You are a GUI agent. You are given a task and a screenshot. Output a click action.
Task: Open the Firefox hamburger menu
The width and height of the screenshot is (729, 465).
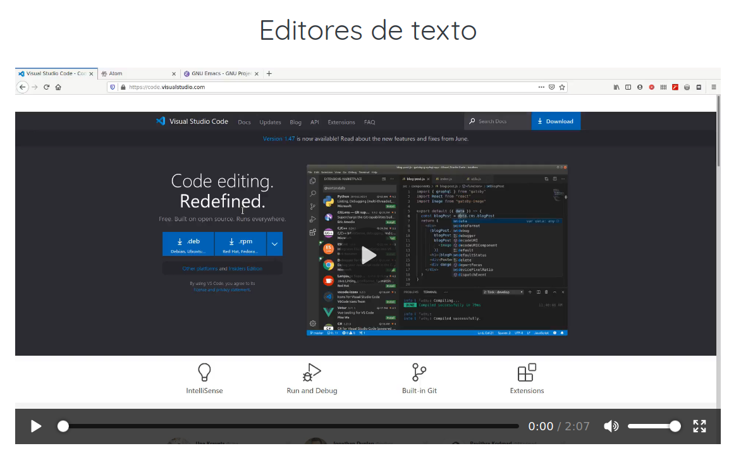[x=714, y=87]
